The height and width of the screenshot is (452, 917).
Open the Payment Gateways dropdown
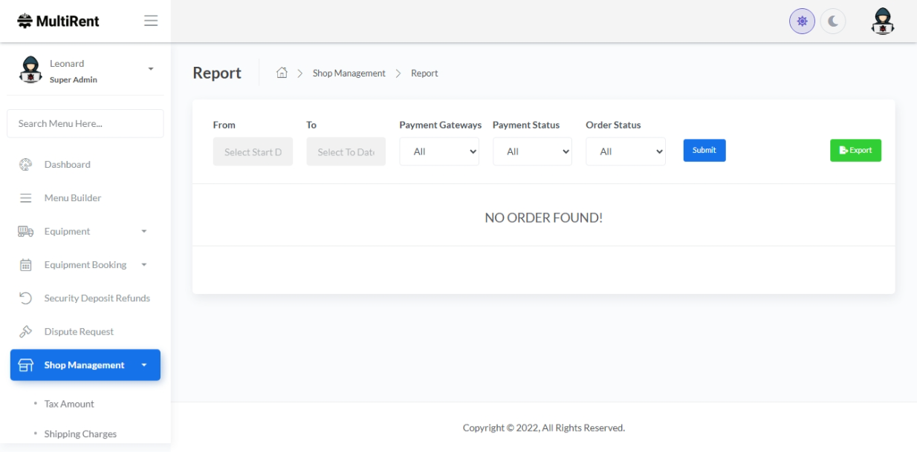pyautogui.click(x=439, y=151)
